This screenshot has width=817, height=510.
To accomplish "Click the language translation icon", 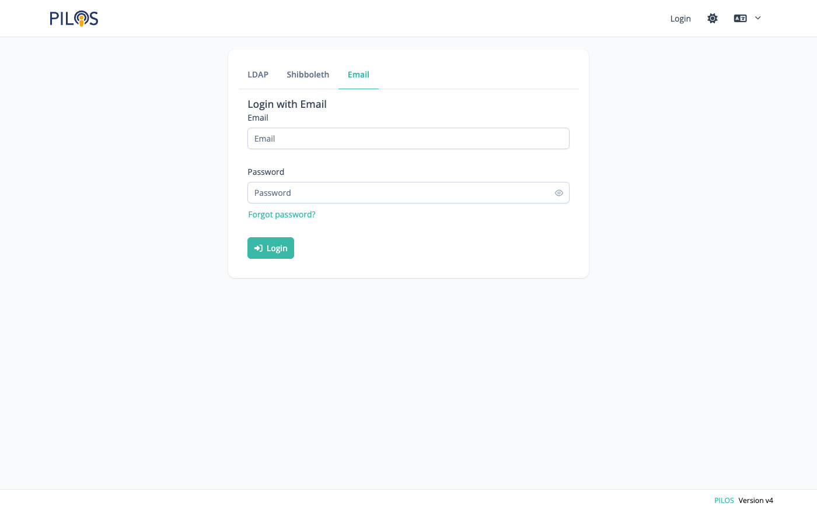I will 740,19.
